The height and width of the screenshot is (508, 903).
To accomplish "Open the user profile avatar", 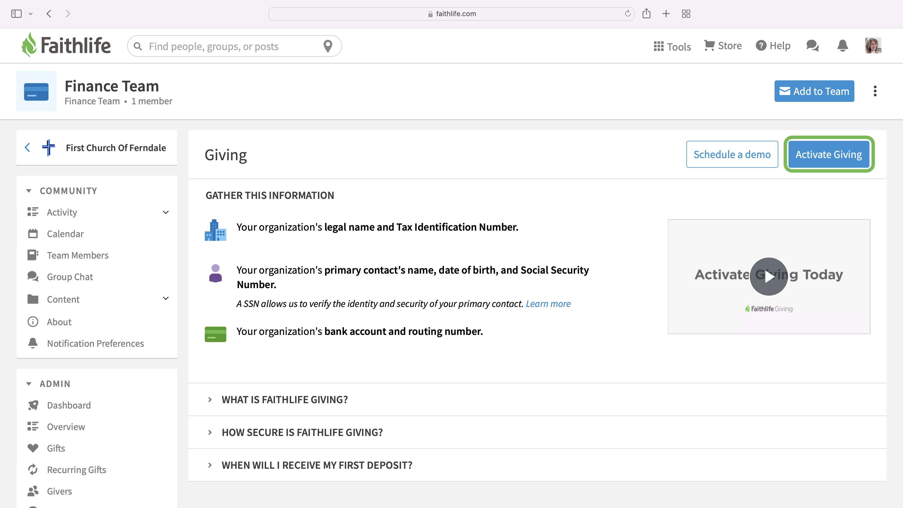I will coord(873,46).
